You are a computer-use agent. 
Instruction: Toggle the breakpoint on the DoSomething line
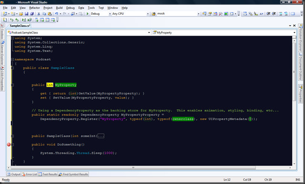click(x=9, y=144)
